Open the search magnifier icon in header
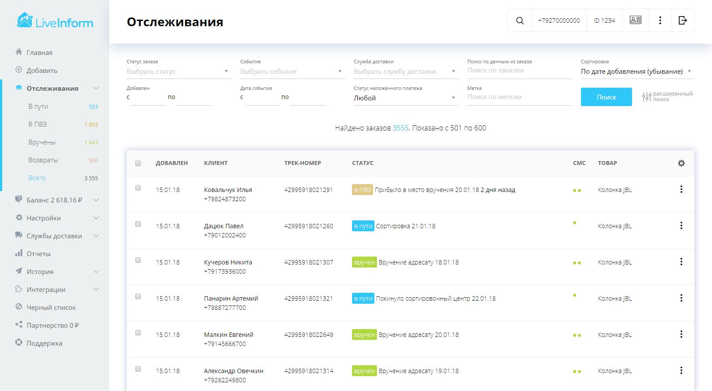 tap(519, 21)
